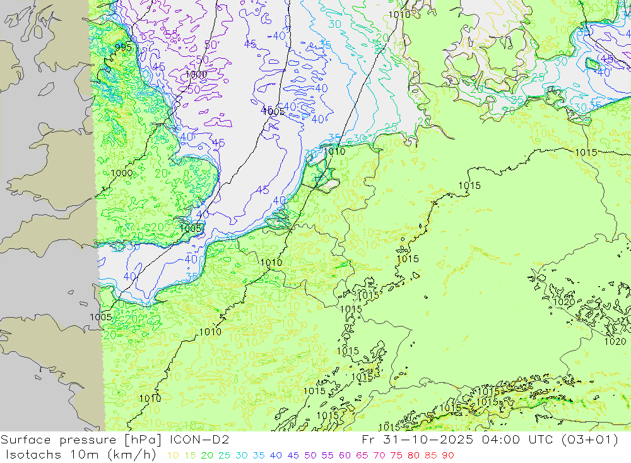Screen dimensions: 631x463
Task: Click the 'Isotachs 10m (km/h)' legend title
Action: [81, 455]
